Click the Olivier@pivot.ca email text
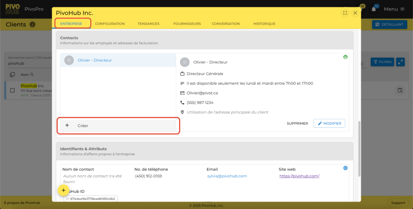 coord(202,93)
